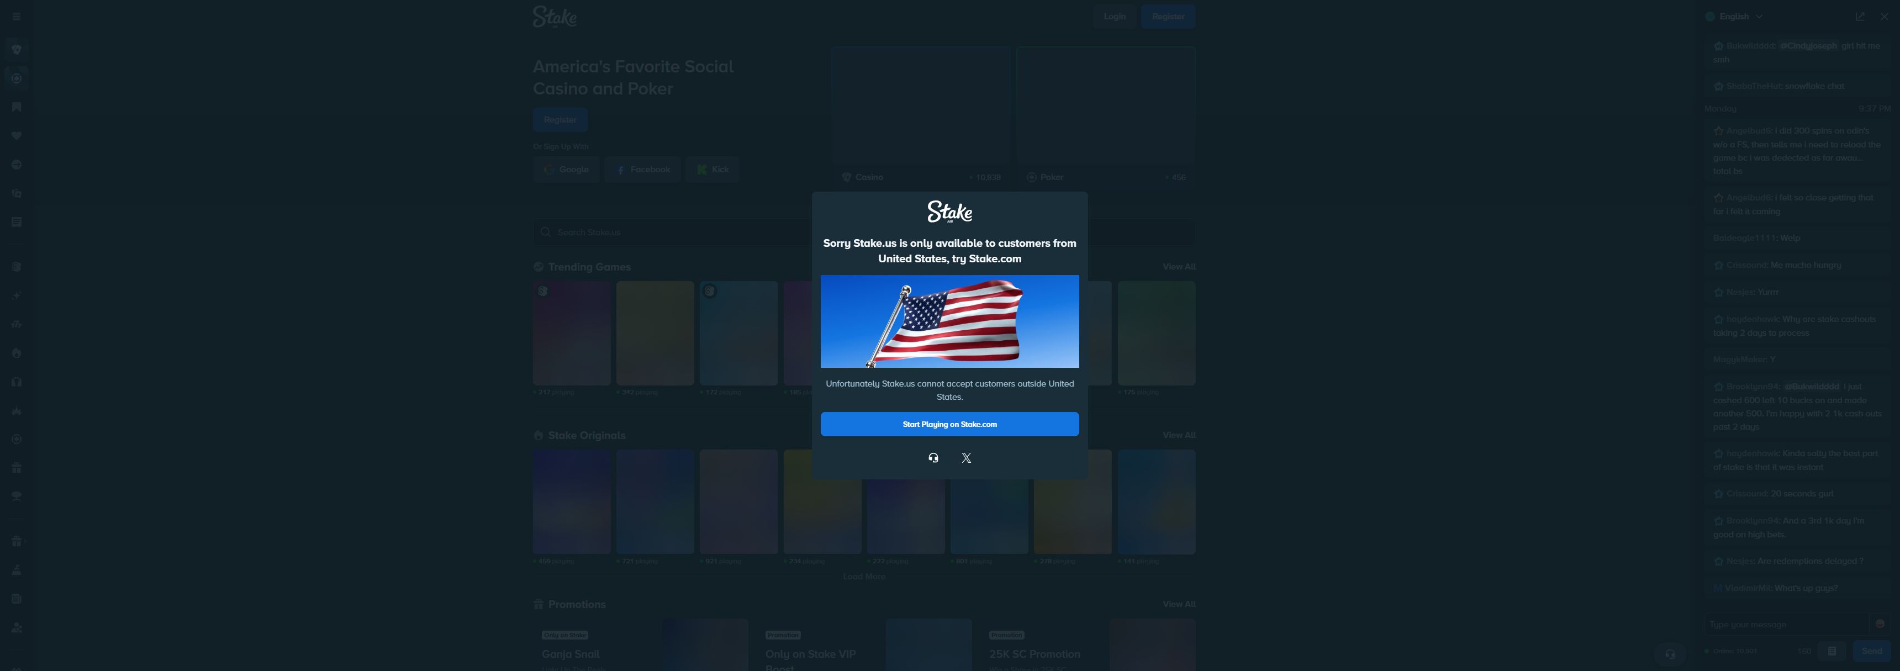
Task: Close the chat panel
Action: click(1885, 16)
